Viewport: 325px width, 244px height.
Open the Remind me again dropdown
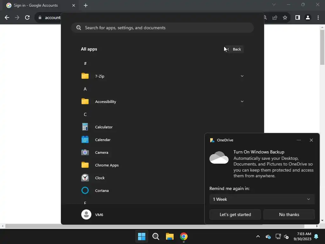[x=262, y=199]
